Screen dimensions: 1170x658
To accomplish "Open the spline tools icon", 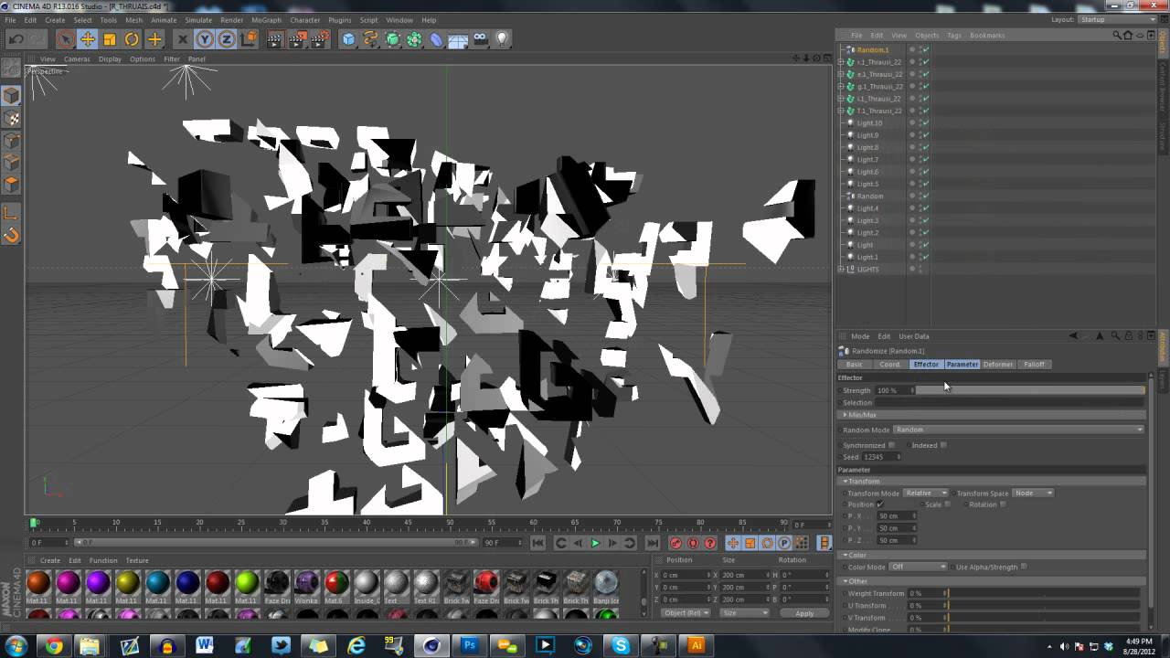I will (370, 39).
